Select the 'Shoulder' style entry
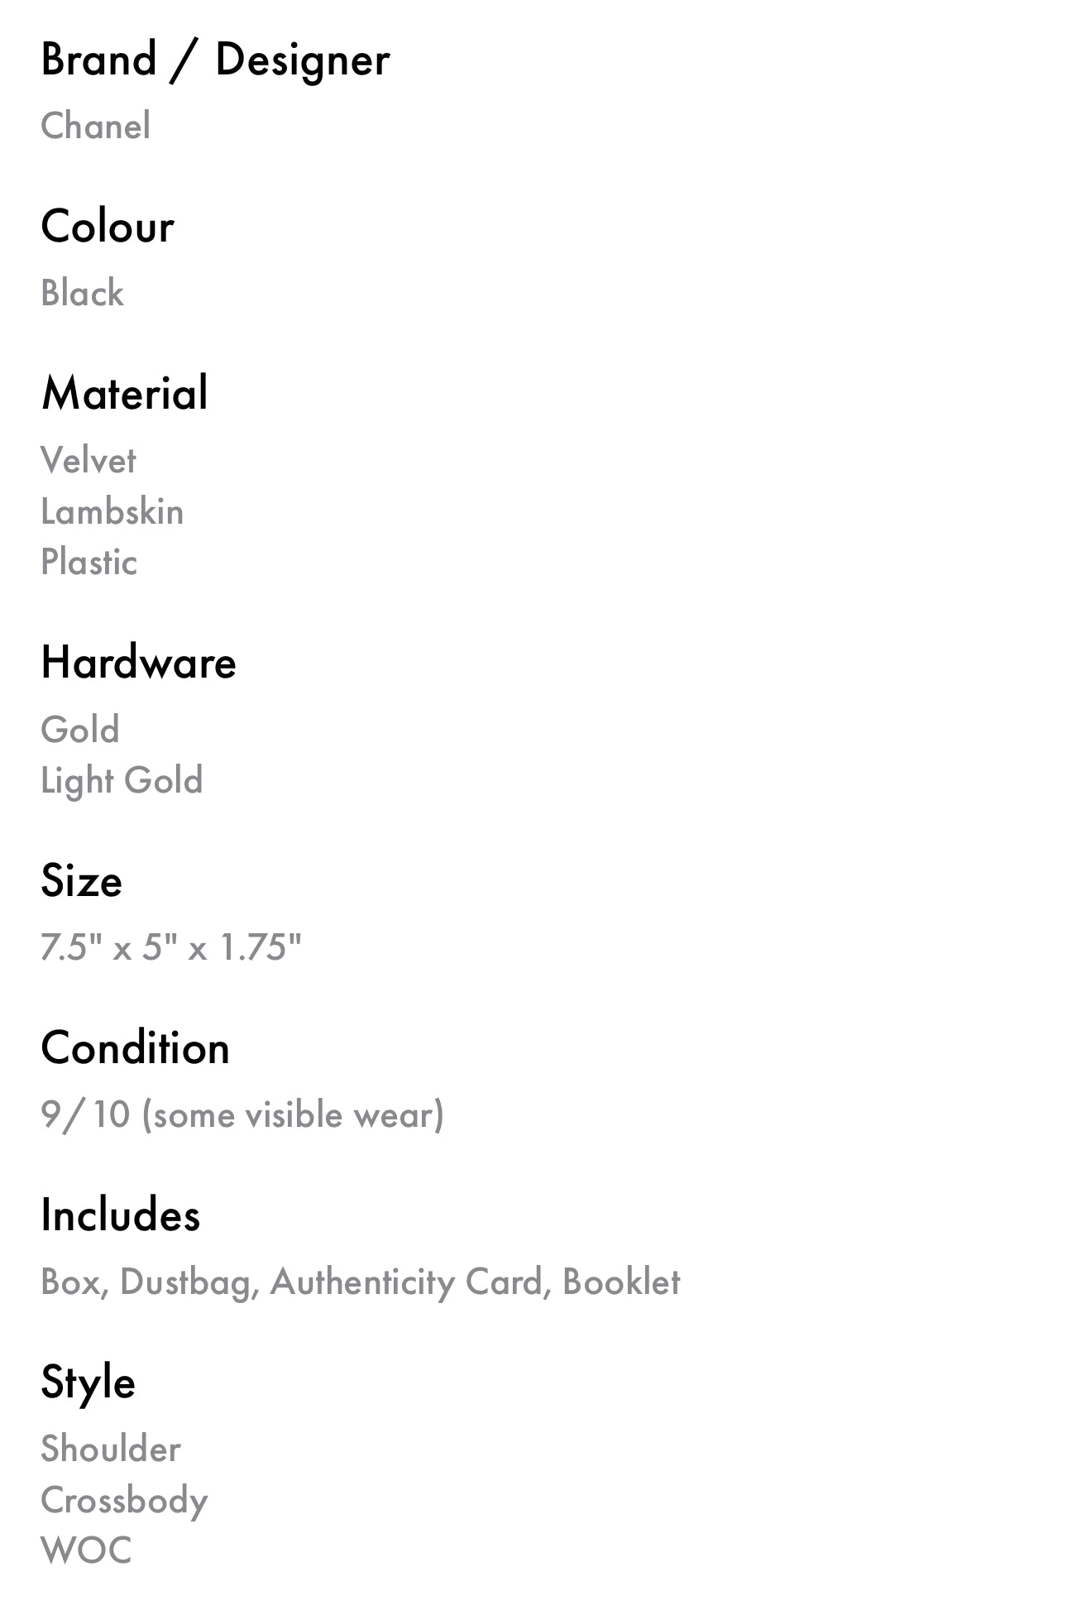The image size is (1067, 1615). coord(110,1450)
